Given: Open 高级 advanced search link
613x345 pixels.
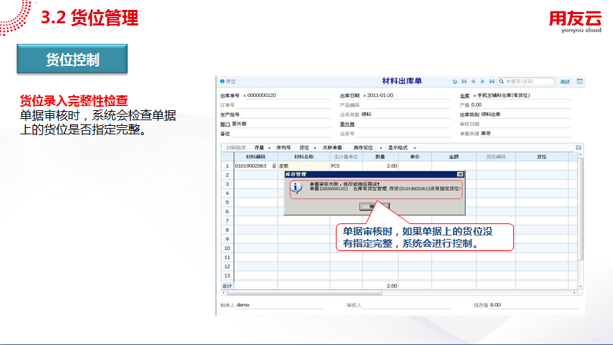Looking at the screenshot, I should point(565,82).
